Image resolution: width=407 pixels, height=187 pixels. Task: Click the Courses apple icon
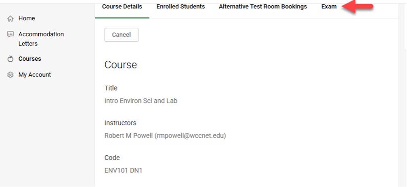(11, 59)
